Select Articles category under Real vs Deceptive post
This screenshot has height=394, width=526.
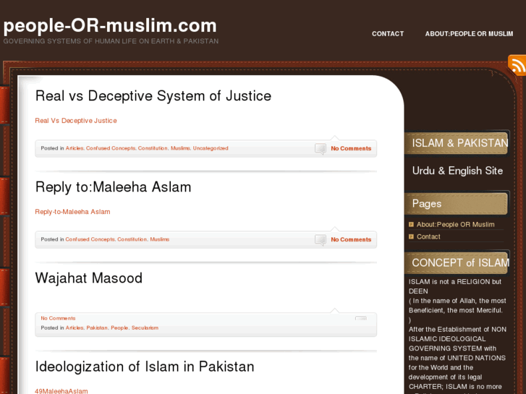[x=75, y=148]
